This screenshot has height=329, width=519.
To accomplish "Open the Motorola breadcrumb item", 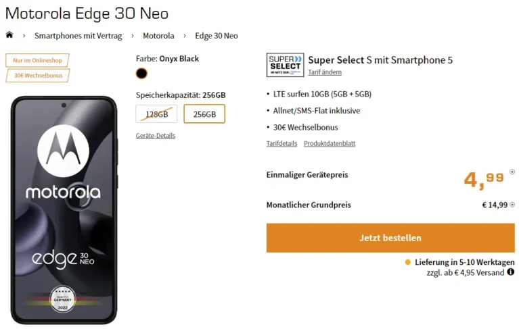I will (x=158, y=36).
